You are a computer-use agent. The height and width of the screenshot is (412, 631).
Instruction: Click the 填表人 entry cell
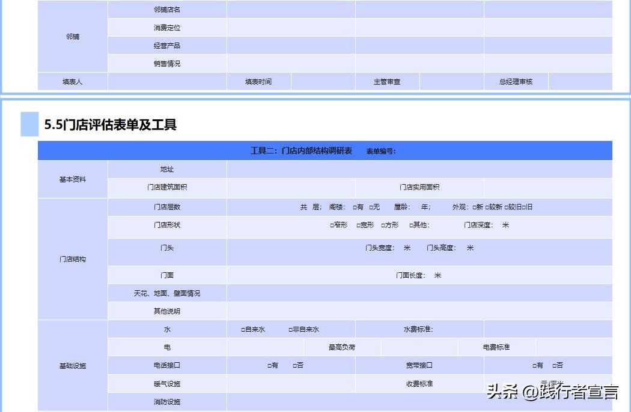point(167,82)
